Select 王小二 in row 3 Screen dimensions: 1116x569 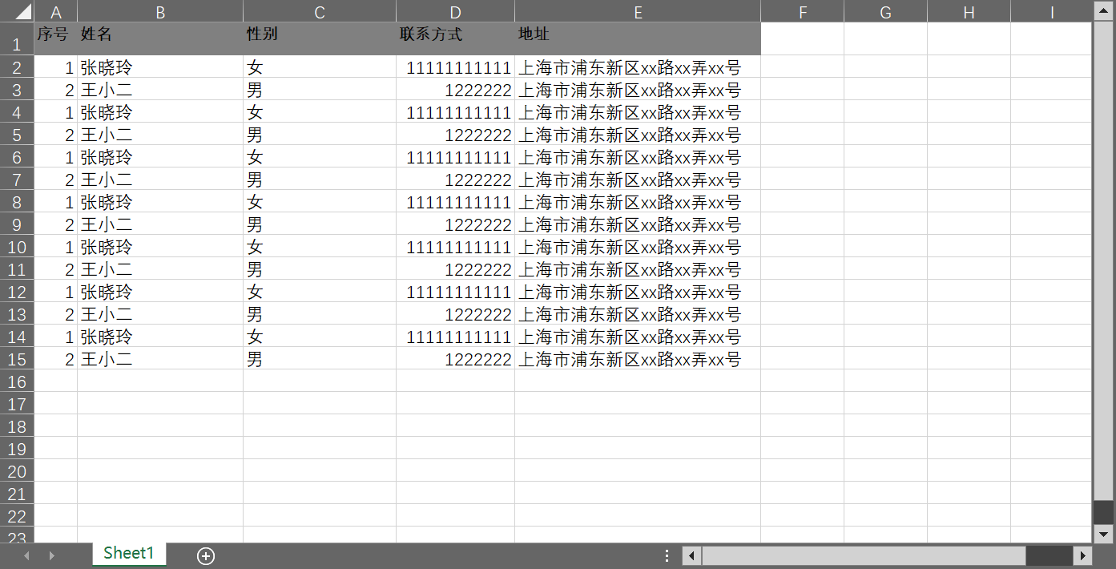(160, 89)
